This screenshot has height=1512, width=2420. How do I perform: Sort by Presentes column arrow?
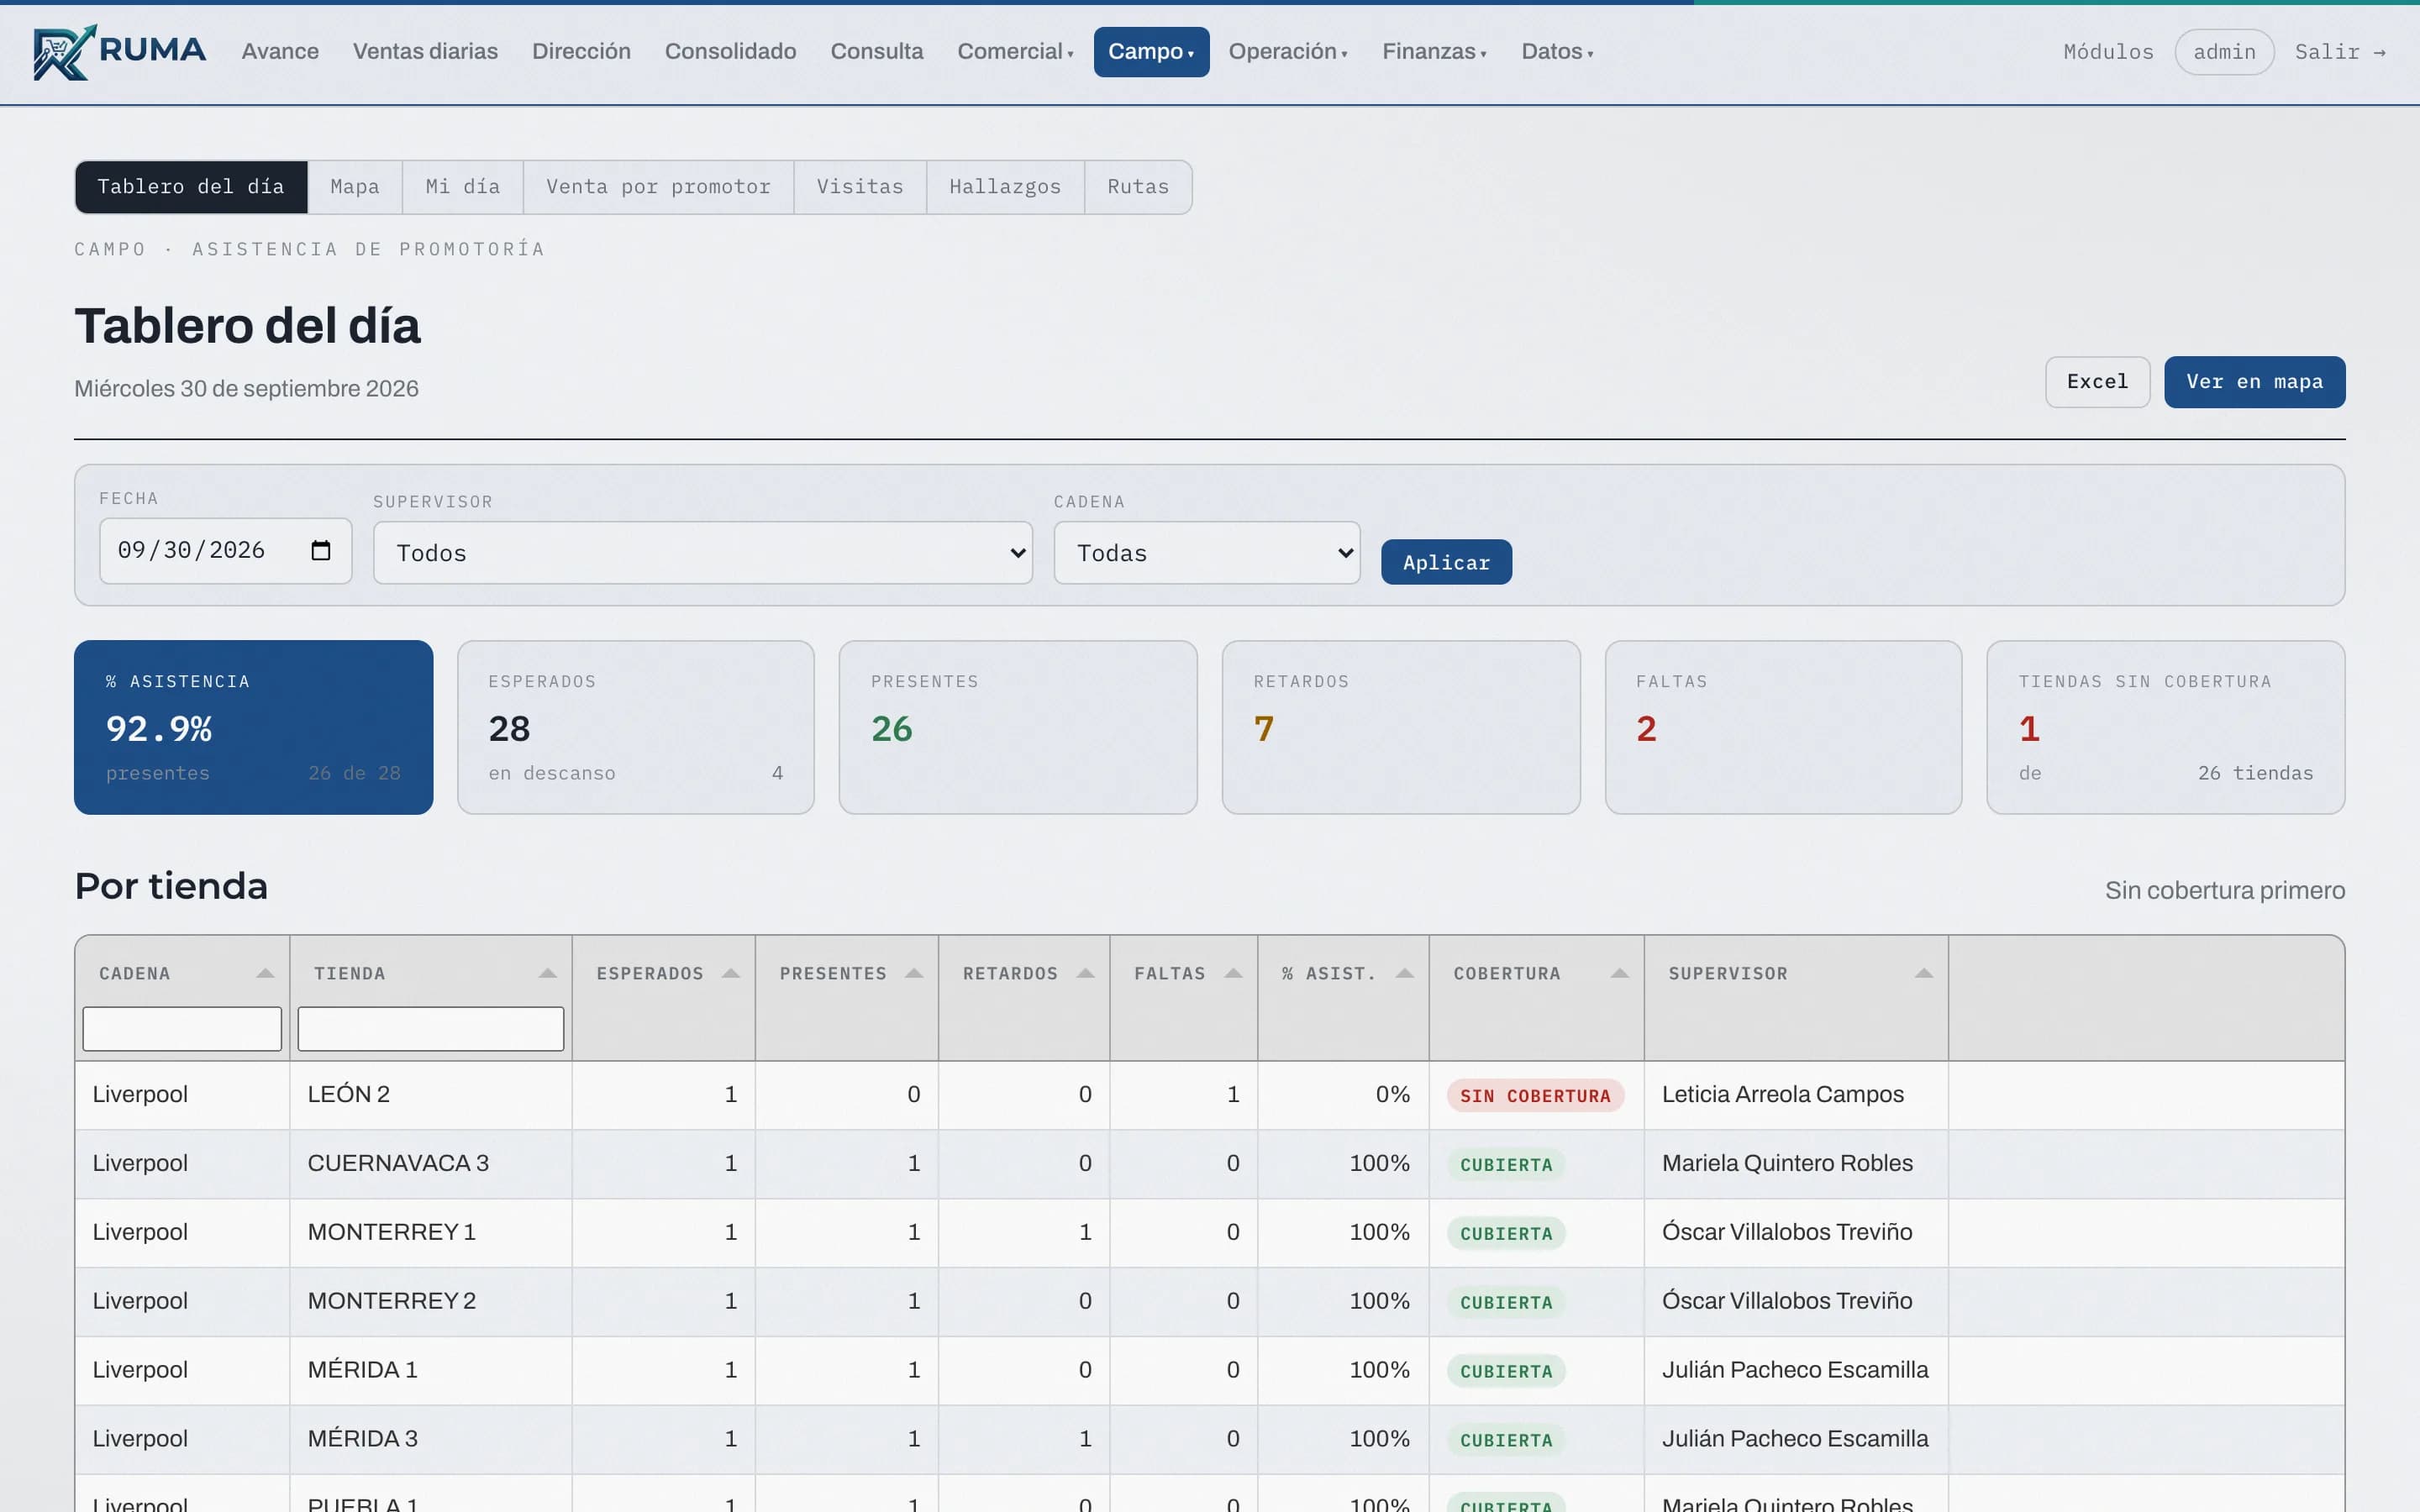pos(914,973)
